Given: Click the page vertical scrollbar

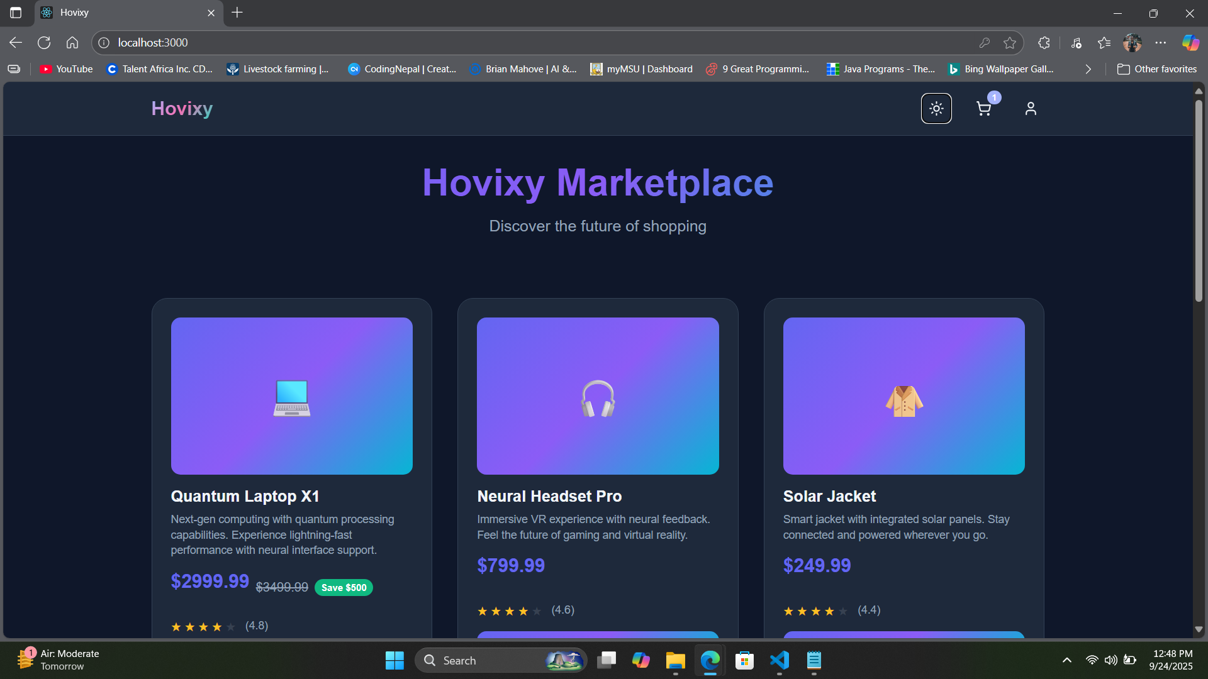Looking at the screenshot, I should (x=1199, y=201).
